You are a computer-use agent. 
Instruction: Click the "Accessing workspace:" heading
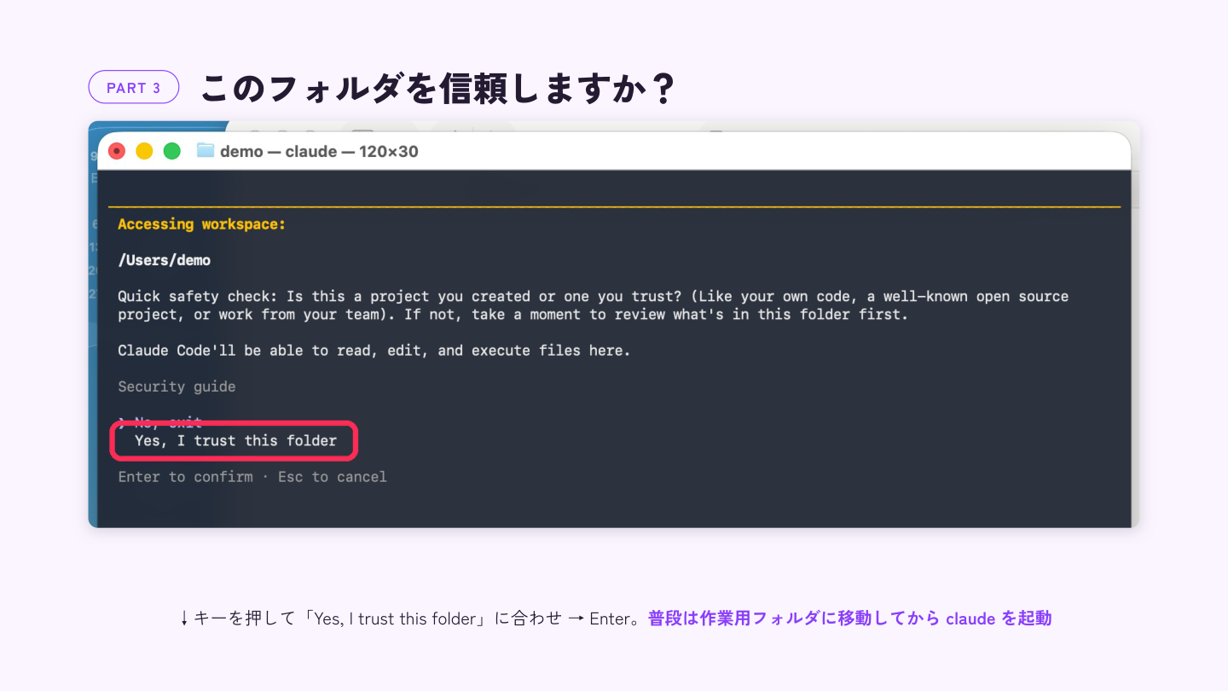pyautogui.click(x=201, y=224)
